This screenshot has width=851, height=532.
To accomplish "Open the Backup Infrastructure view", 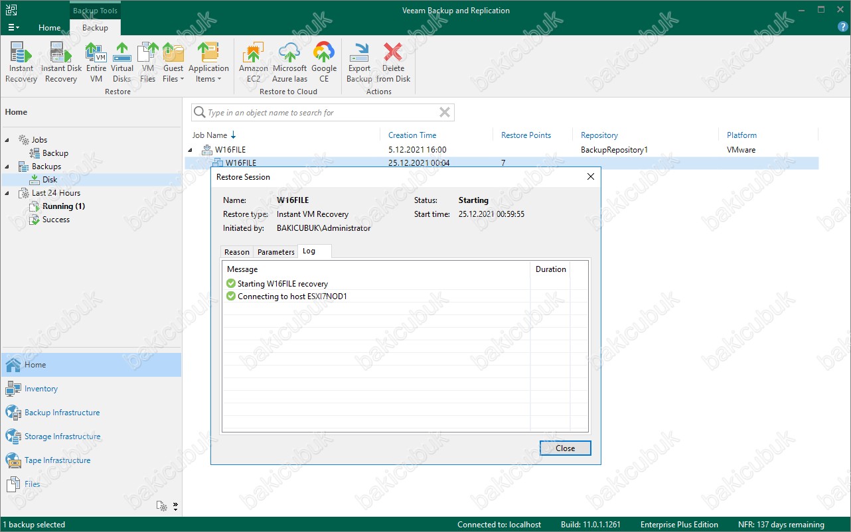I will (91, 413).
